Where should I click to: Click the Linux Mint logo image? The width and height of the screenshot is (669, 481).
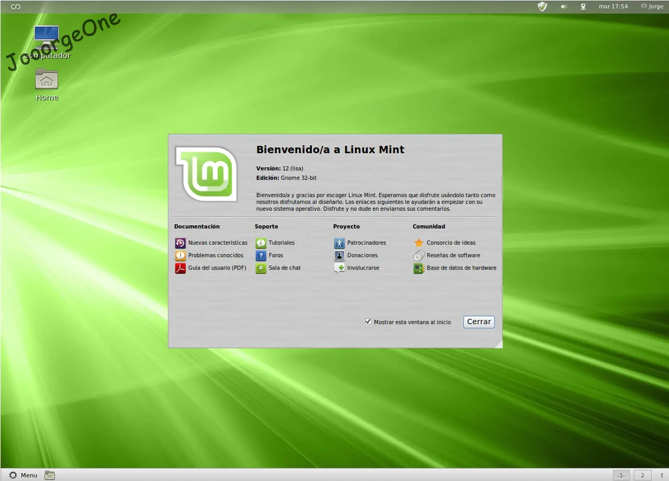tap(207, 174)
